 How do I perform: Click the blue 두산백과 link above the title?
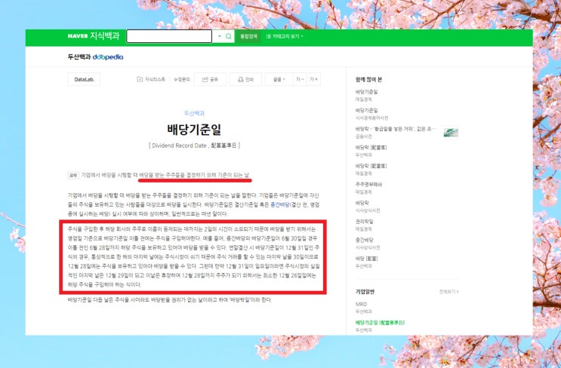click(194, 113)
